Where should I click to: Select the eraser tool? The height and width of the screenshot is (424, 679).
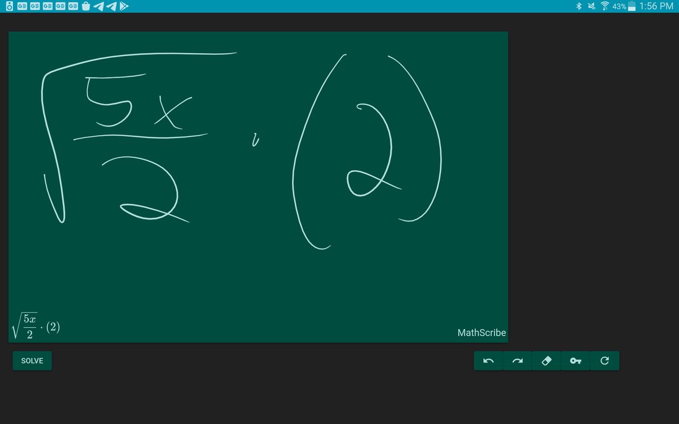547,360
